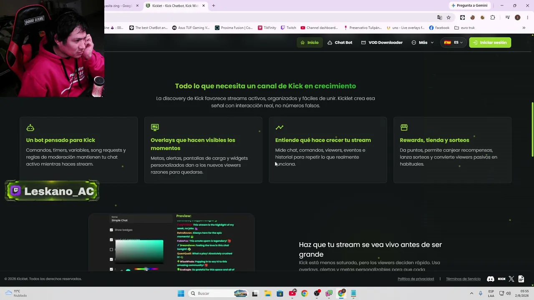Open the 'Proxima Fusion | Co...' bookmark
534x300 pixels.
coord(234,28)
